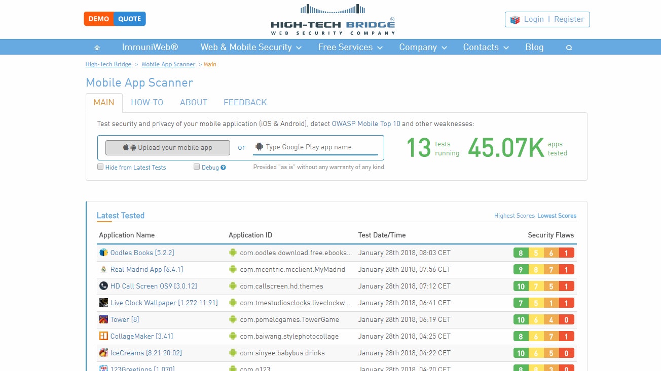Image resolution: width=661 pixels, height=371 pixels.
Task: Select the Android icon beside com.mcentric.mcclient.MyMadrid
Action: point(233,269)
